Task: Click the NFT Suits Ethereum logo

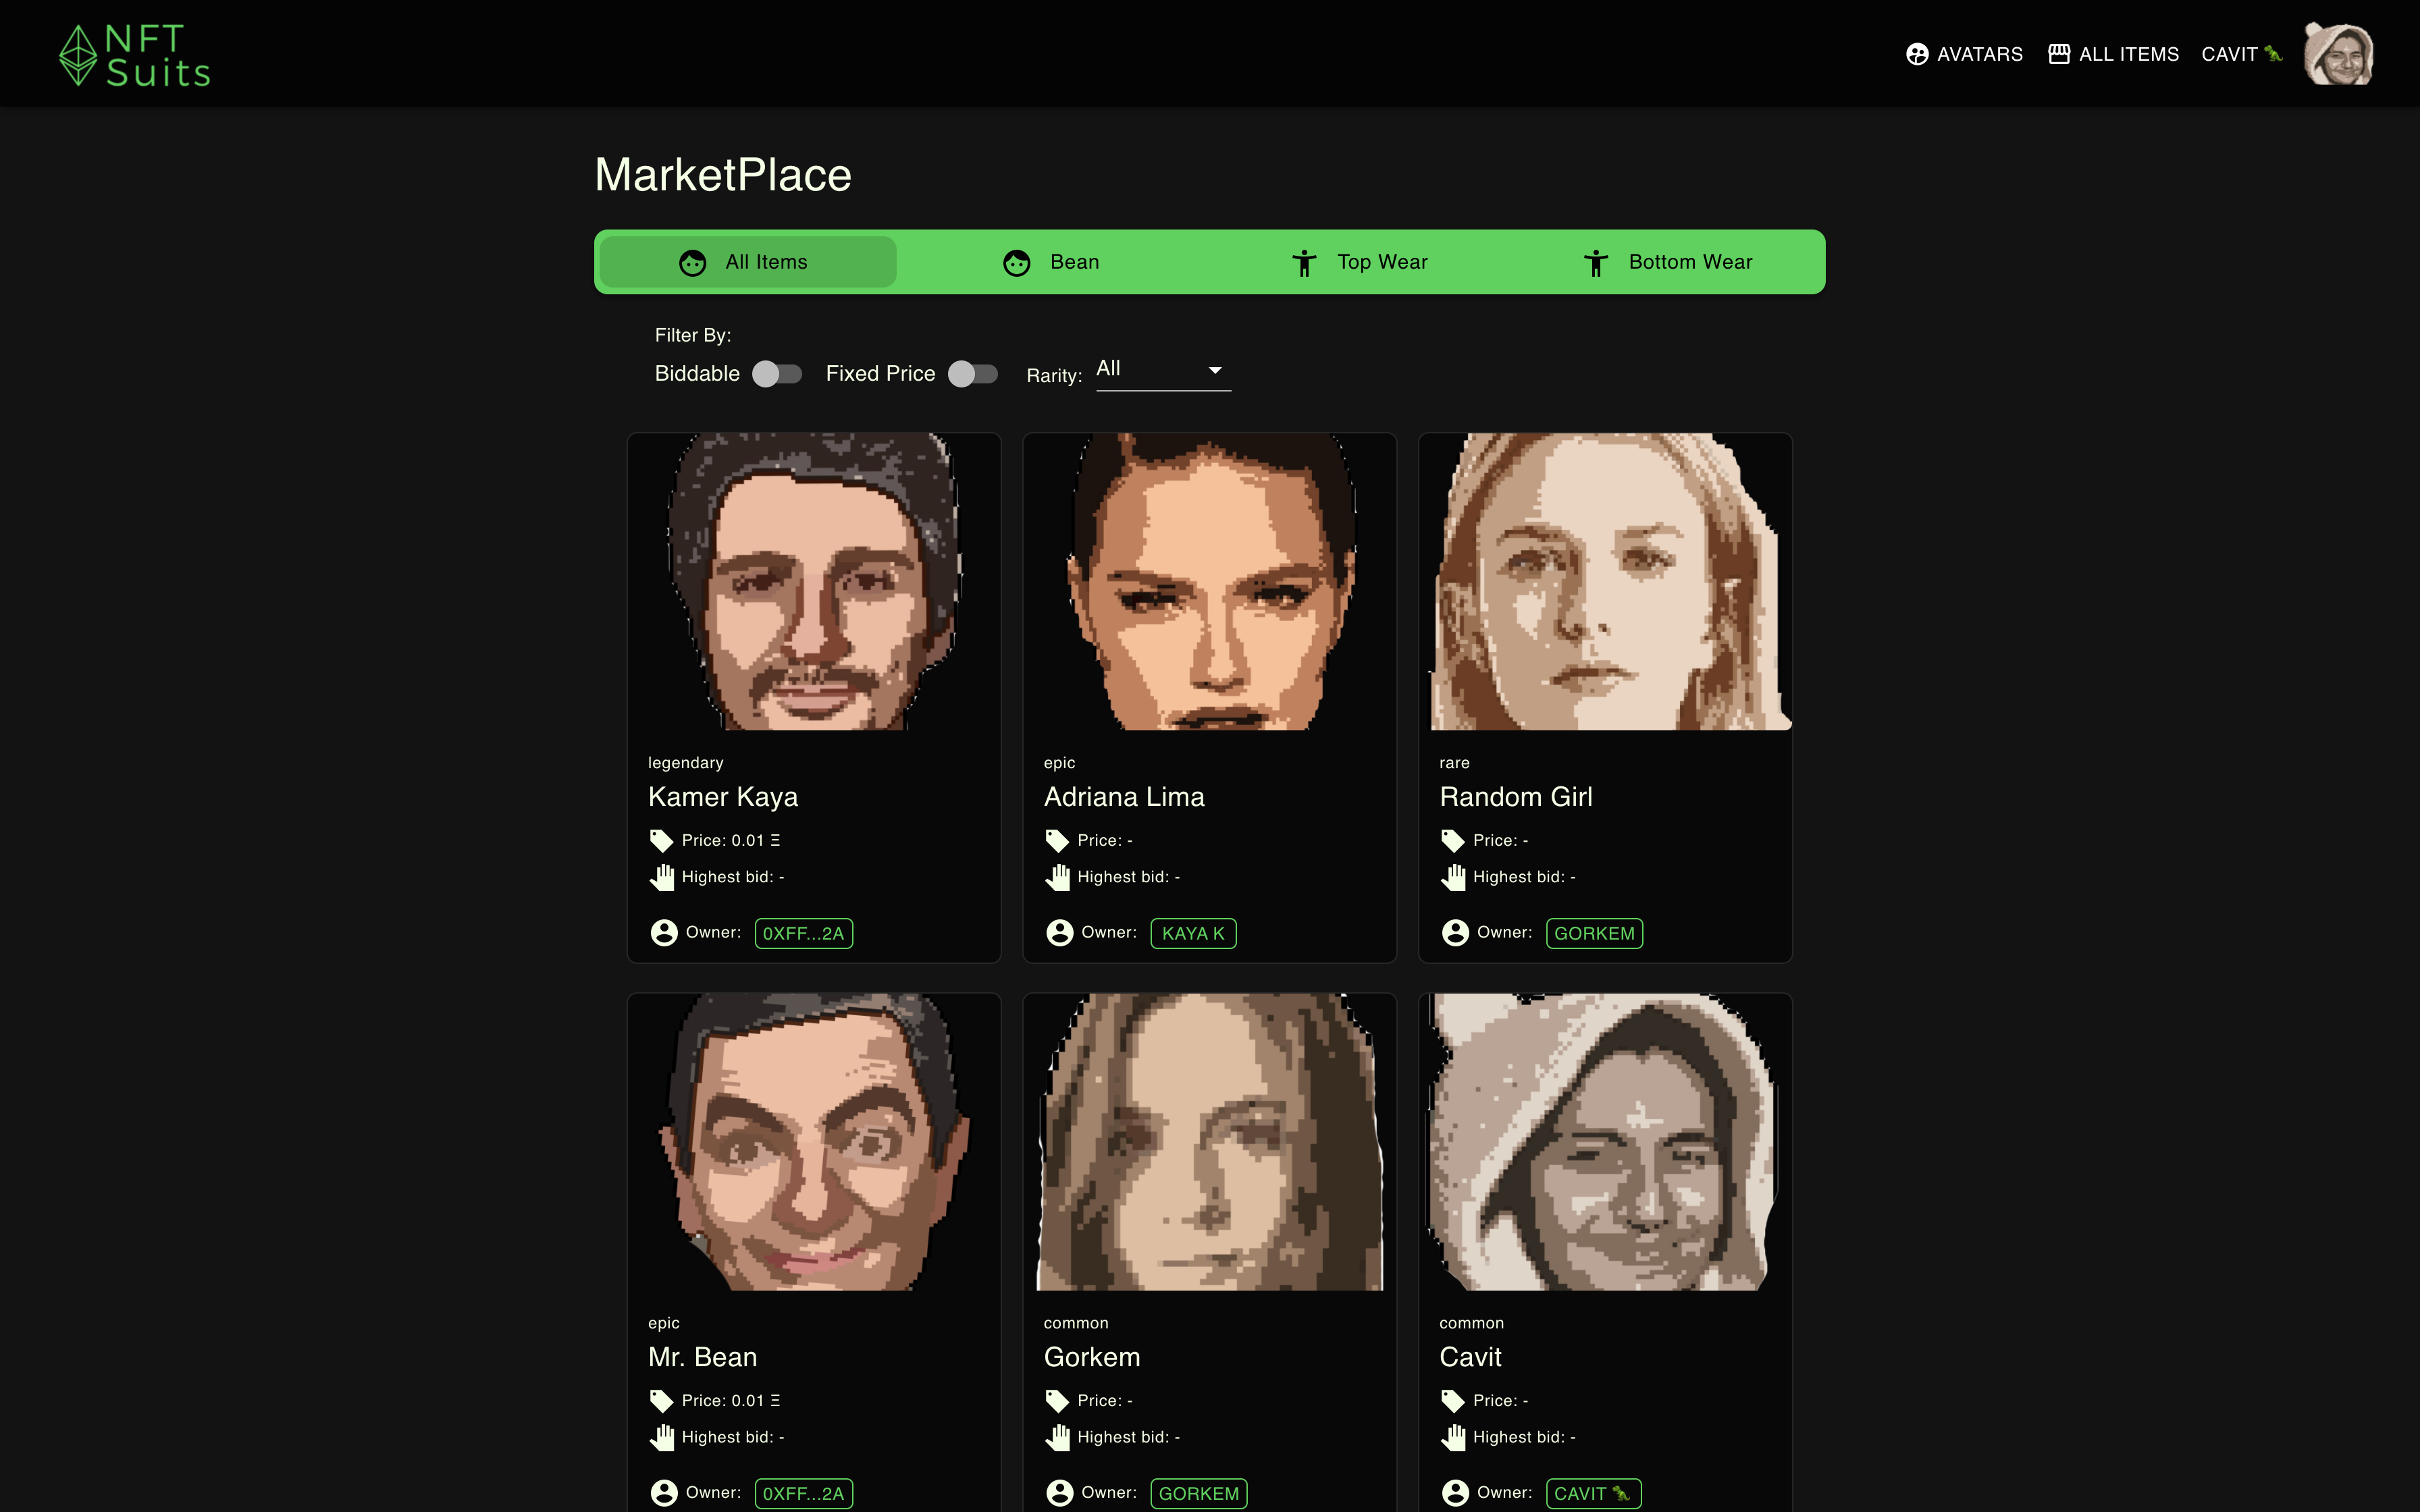Action: [x=78, y=55]
